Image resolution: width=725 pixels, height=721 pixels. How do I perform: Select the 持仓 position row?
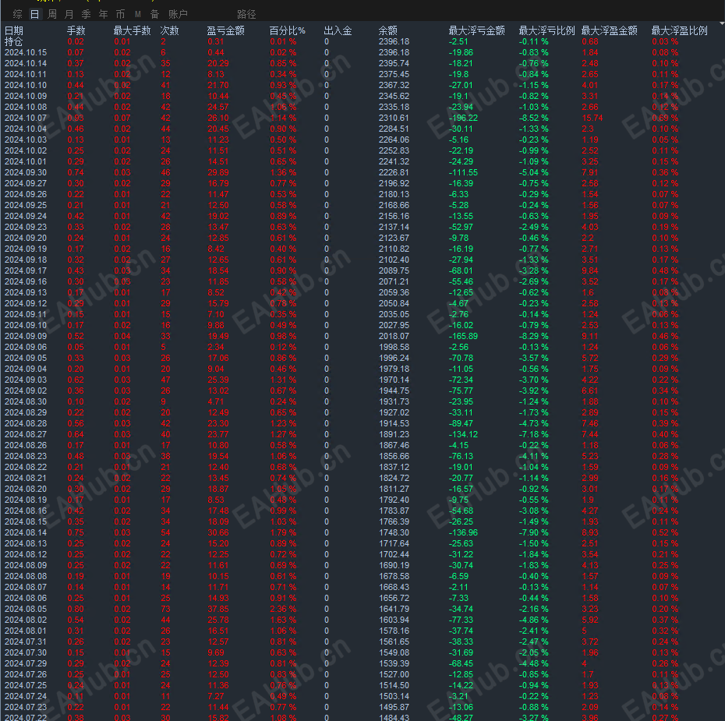362,41
